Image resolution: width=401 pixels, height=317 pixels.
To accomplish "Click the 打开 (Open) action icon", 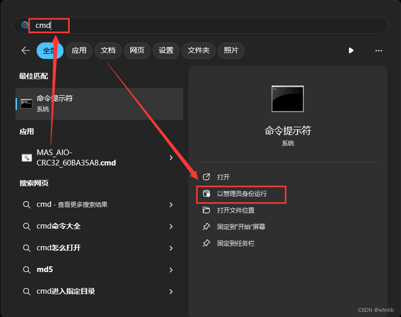I will point(206,177).
